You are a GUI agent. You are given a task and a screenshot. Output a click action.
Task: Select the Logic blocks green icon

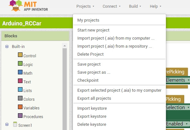20,63
